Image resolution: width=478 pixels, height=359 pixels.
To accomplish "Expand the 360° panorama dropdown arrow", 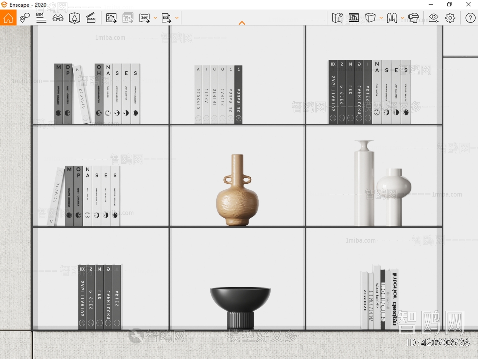I will (x=155, y=18).
